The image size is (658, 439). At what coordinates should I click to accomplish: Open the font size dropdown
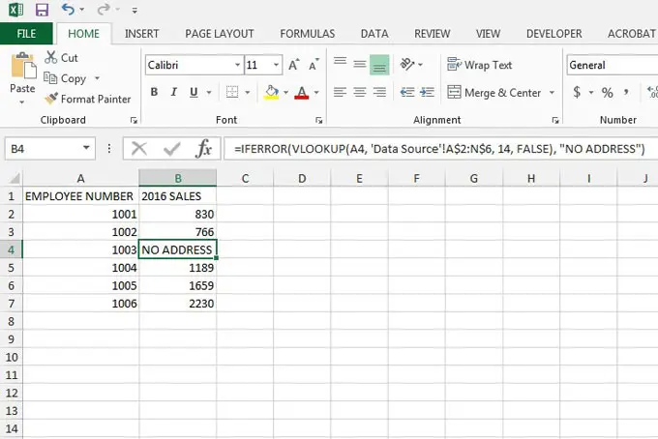coord(279,66)
